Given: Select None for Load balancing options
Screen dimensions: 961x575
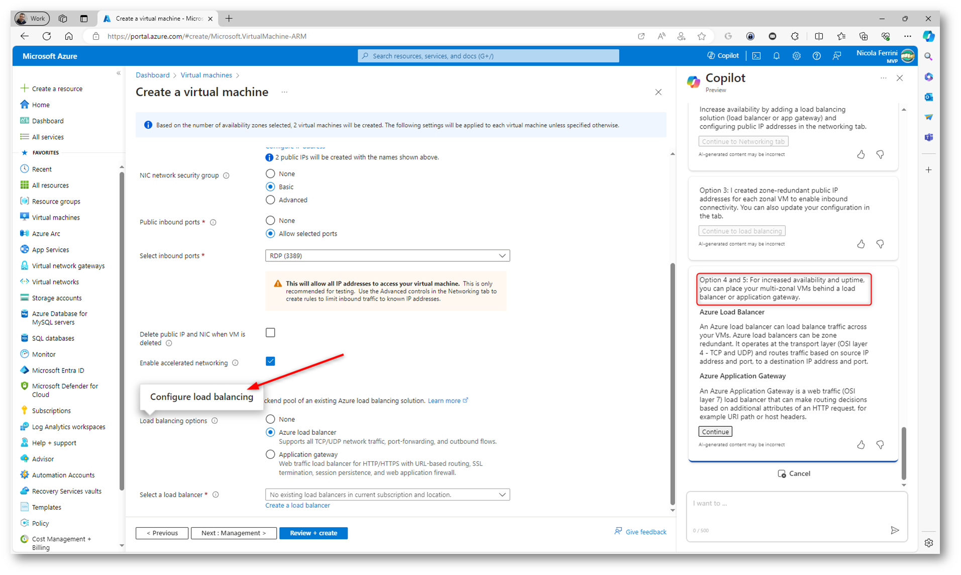Looking at the screenshot, I should pos(270,419).
